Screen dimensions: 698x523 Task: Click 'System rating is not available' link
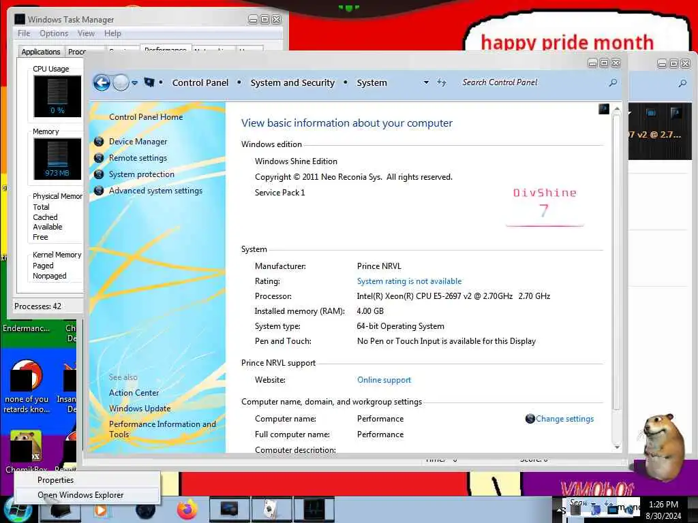pyautogui.click(x=409, y=281)
